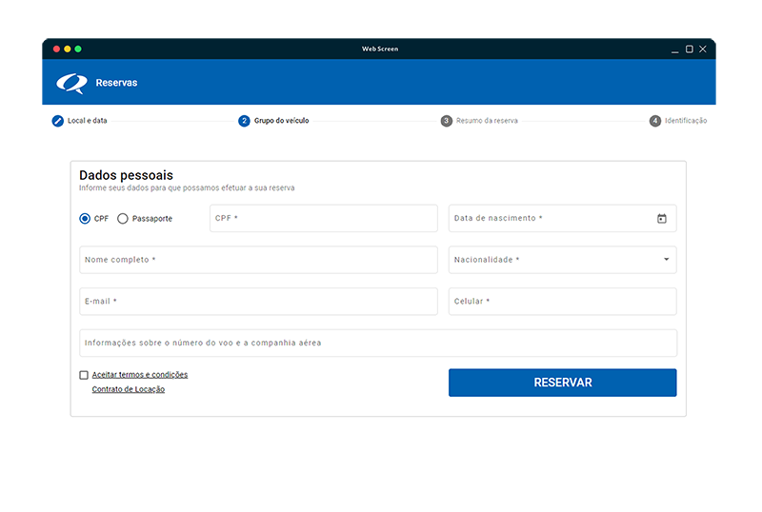Click the green macOS-style zoom dot
Viewport: 762px width, 512px height.
[78, 49]
